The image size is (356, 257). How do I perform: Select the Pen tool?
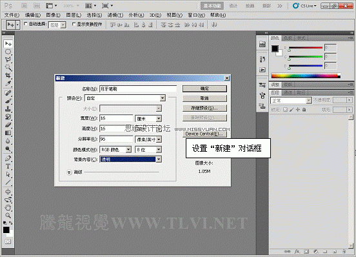[x=8, y=158]
